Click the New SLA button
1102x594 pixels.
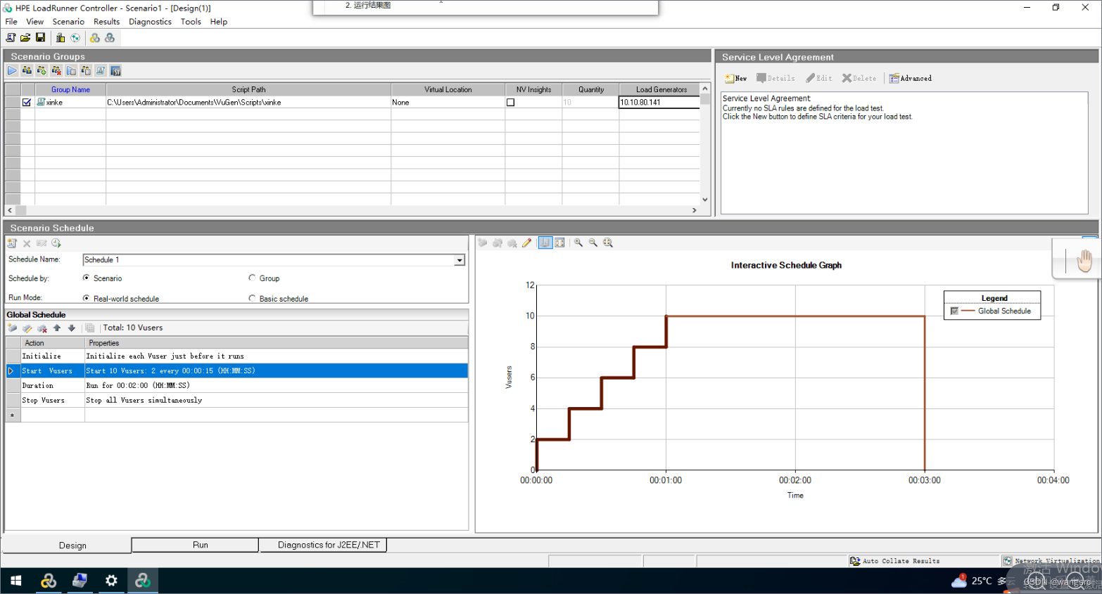point(736,78)
